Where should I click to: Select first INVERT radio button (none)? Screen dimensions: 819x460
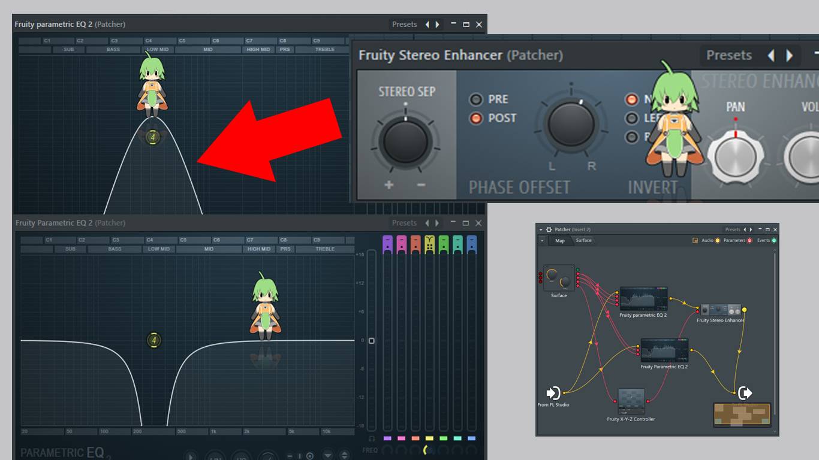tap(632, 99)
